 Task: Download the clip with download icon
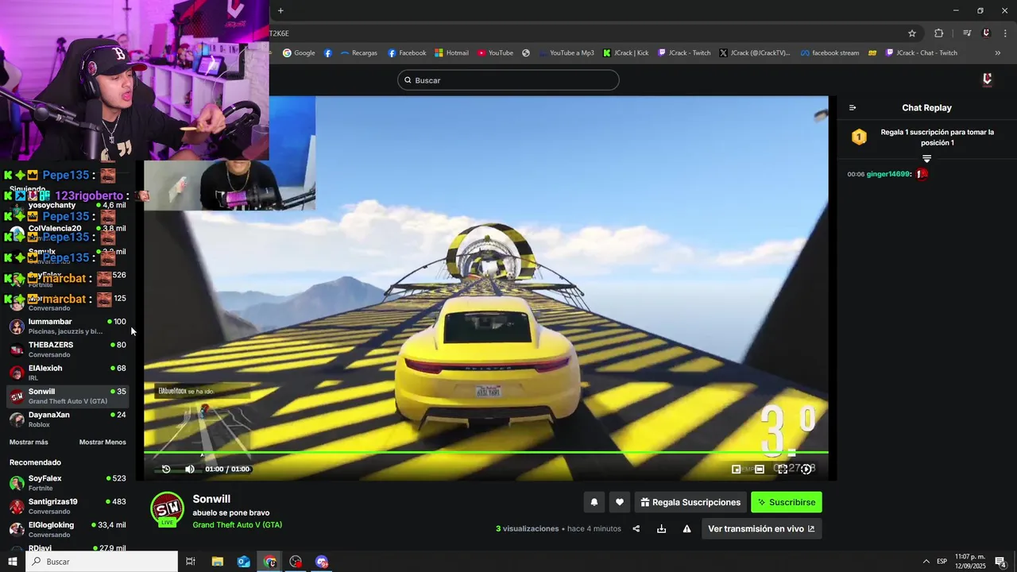(x=661, y=528)
